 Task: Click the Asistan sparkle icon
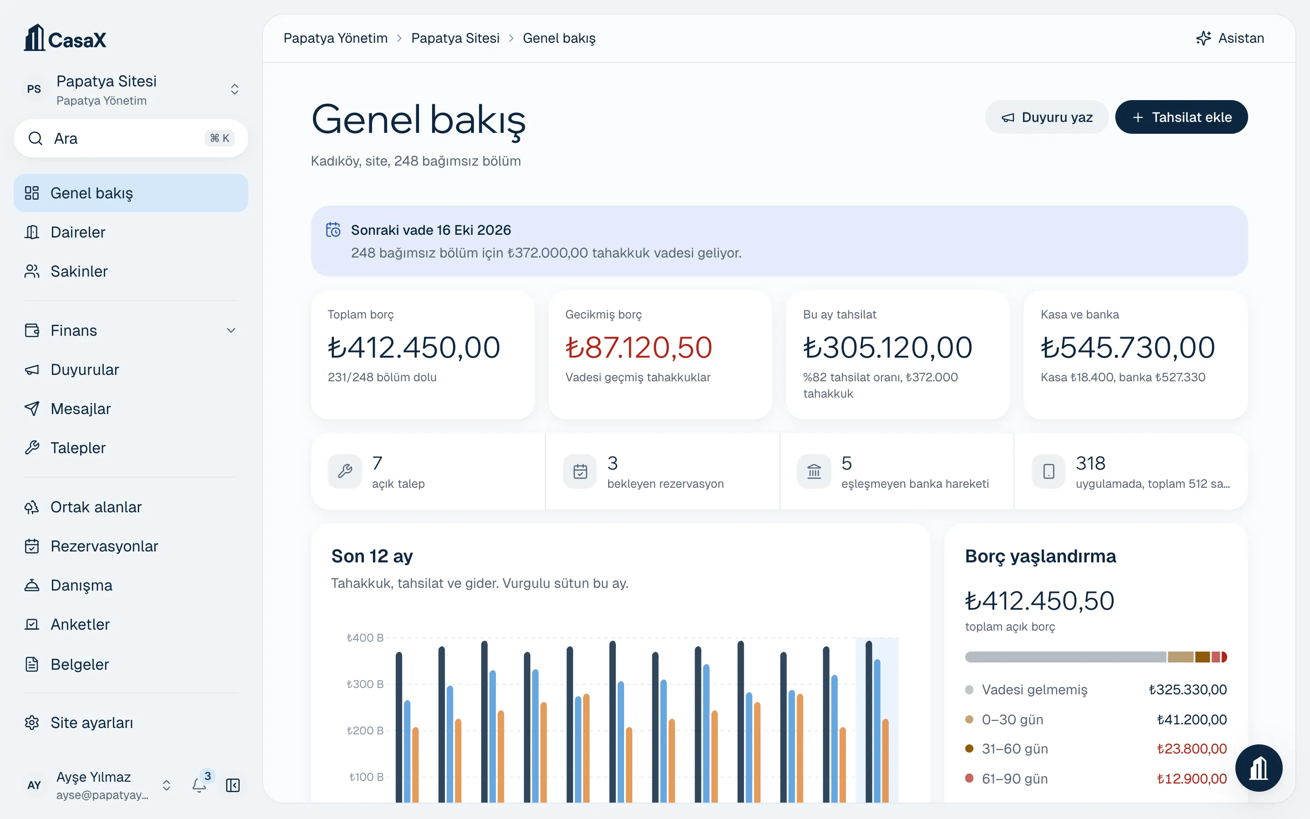point(1204,38)
